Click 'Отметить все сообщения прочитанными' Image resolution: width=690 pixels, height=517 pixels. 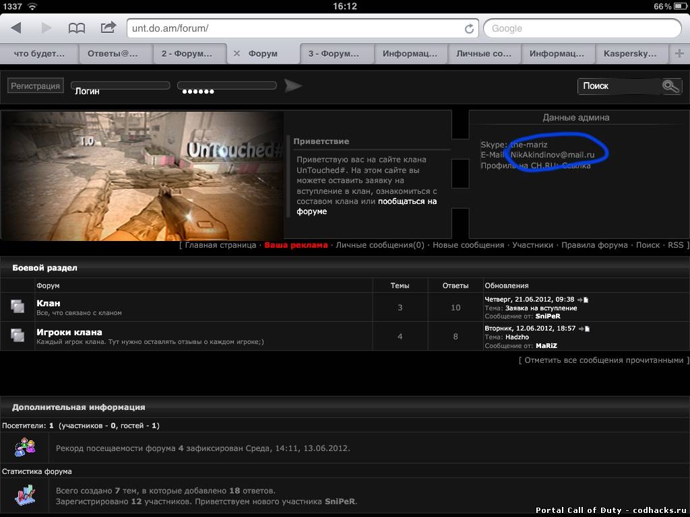pyautogui.click(x=604, y=361)
